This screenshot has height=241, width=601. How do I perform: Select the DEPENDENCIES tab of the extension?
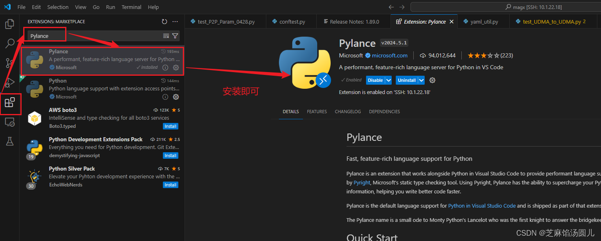coord(384,112)
